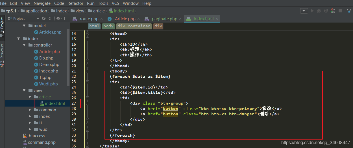The height and width of the screenshot is (148, 353).
Task: Click the php file icon beside command.php
Action: pos(25,142)
